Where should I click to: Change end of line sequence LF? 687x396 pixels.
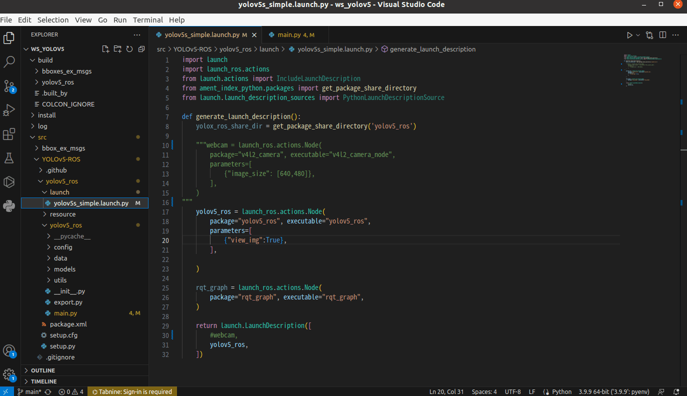[532, 391]
